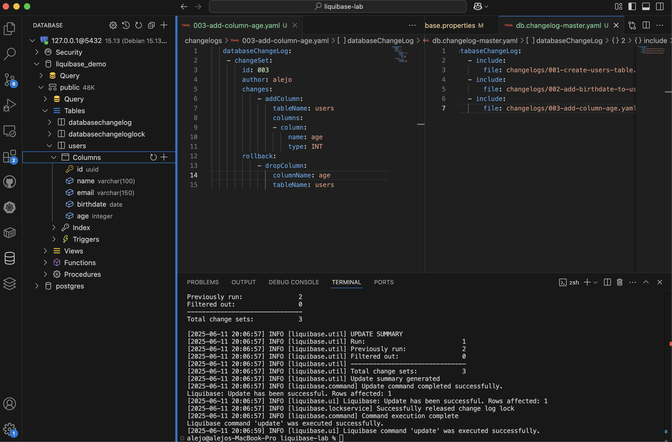
Task: Open Manage settings gear at bottom left
Action: pos(10,429)
